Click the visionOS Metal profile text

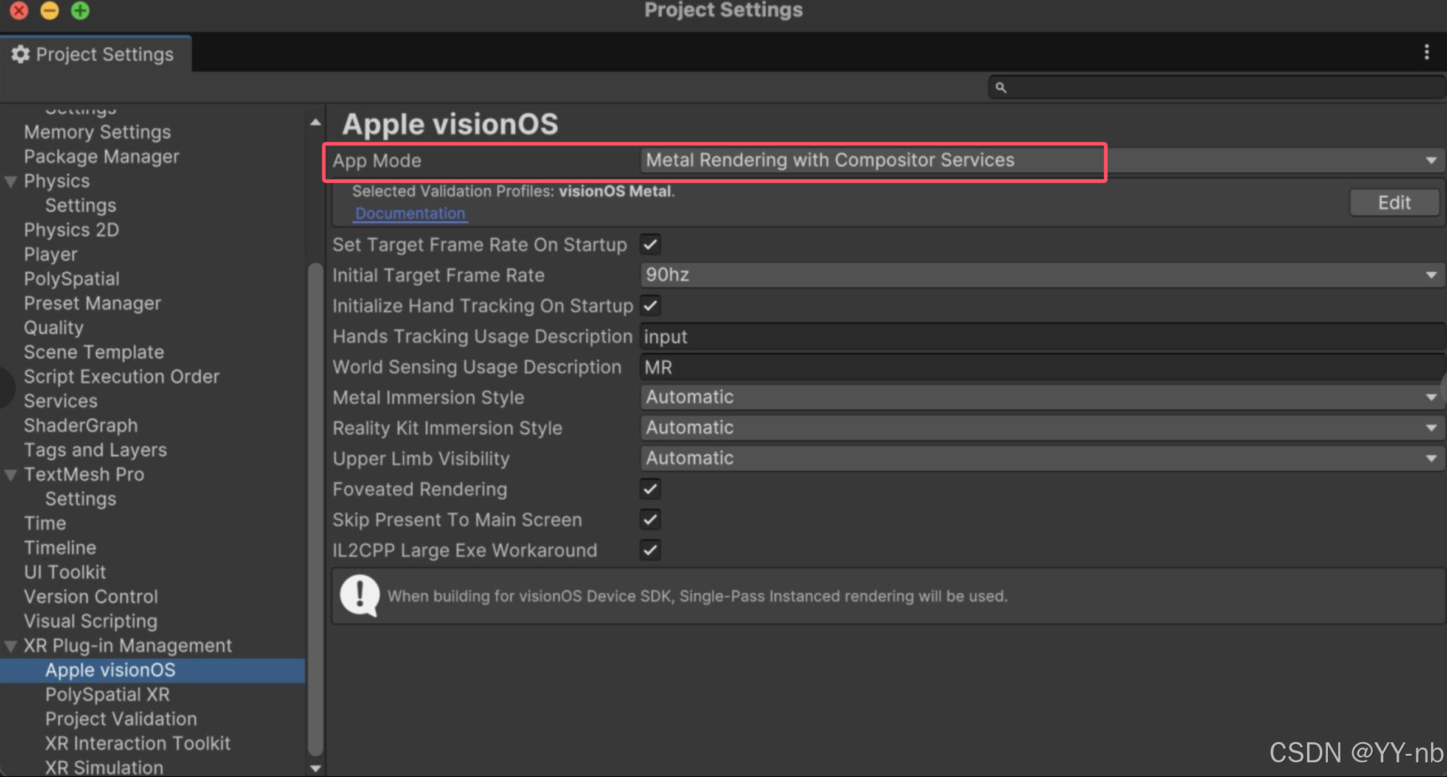coord(615,191)
